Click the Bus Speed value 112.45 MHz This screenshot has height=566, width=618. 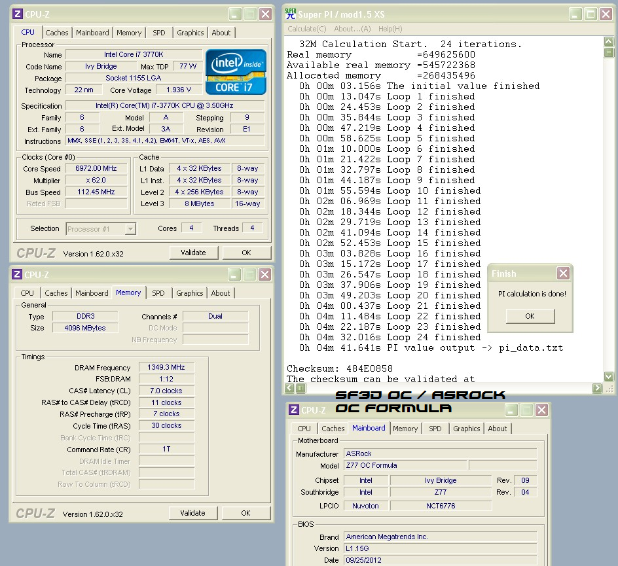coord(96,192)
